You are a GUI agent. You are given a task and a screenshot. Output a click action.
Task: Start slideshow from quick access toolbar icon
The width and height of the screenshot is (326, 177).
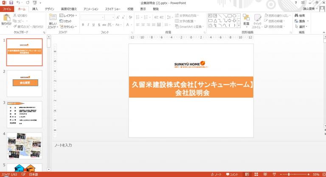click(35, 3)
